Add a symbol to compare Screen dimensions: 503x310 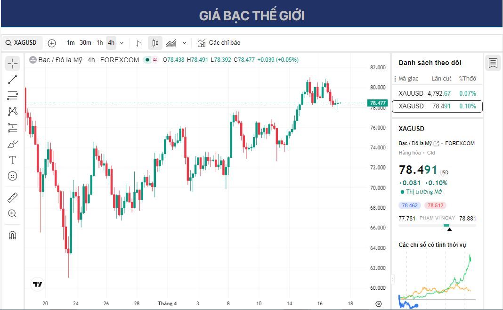click(x=52, y=43)
